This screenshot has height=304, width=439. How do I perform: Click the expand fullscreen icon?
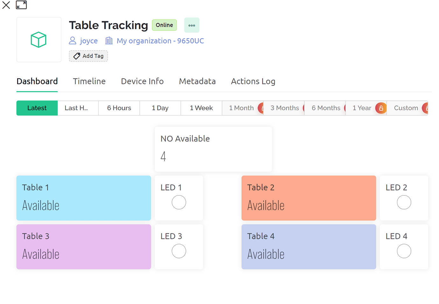(21, 5)
